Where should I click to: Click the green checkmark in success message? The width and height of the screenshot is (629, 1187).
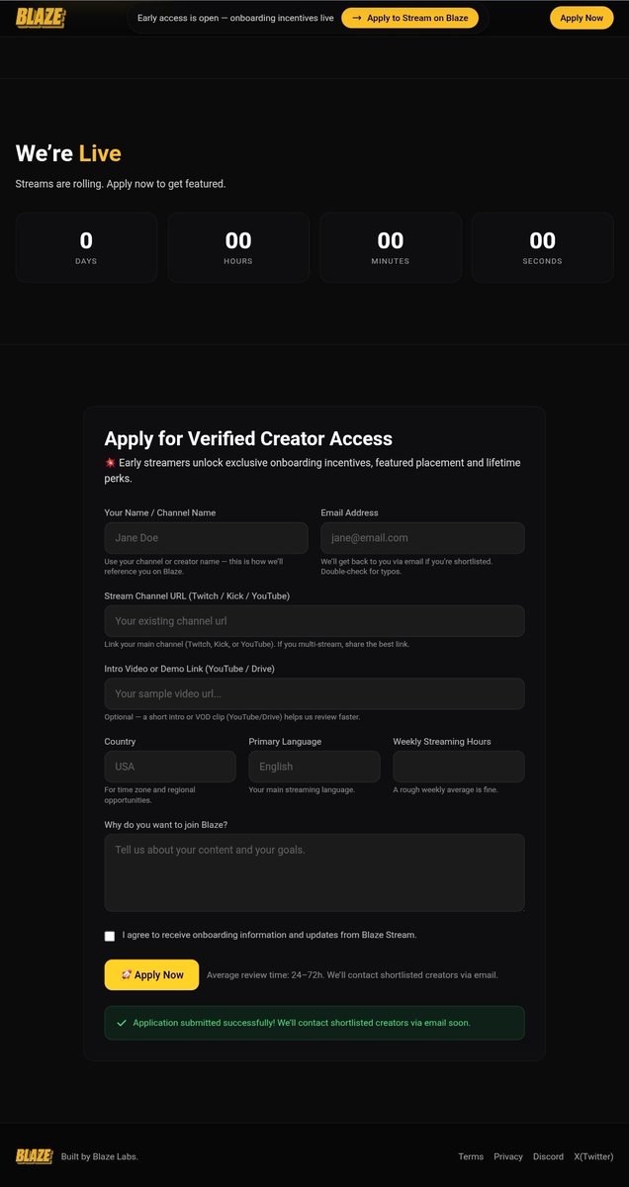(x=122, y=1023)
